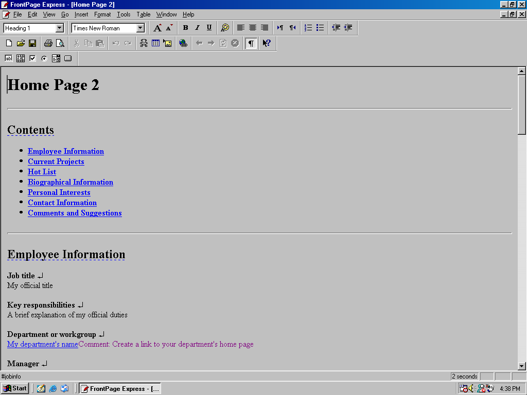Open the Print Preview tool
Viewport: 527px width, 395px height.
60,43
